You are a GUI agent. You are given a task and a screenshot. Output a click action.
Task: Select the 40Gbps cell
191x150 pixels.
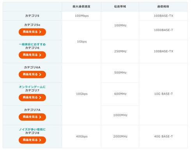coord(82,136)
